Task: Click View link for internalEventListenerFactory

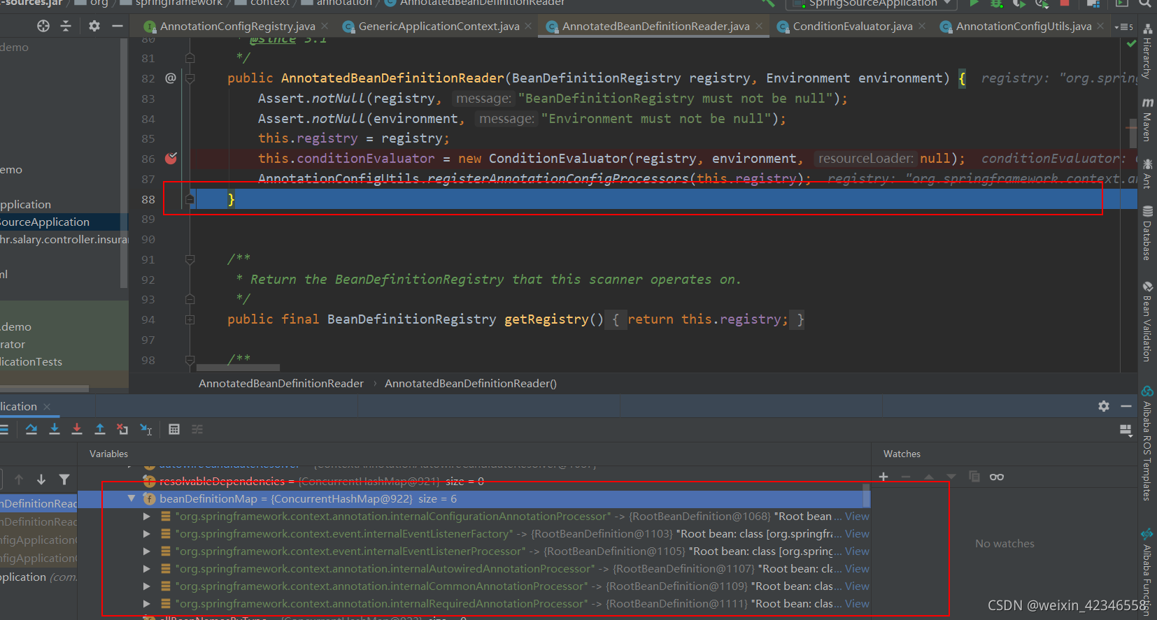Action: pyautogui.click(x=857, y=534)
